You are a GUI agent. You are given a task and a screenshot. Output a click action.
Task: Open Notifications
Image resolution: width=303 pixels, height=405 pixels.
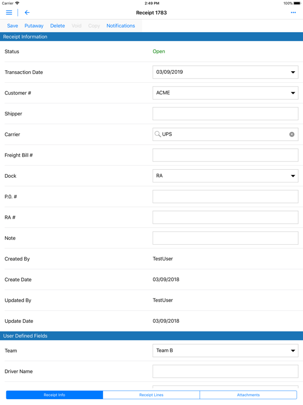(x=121, y=26)
